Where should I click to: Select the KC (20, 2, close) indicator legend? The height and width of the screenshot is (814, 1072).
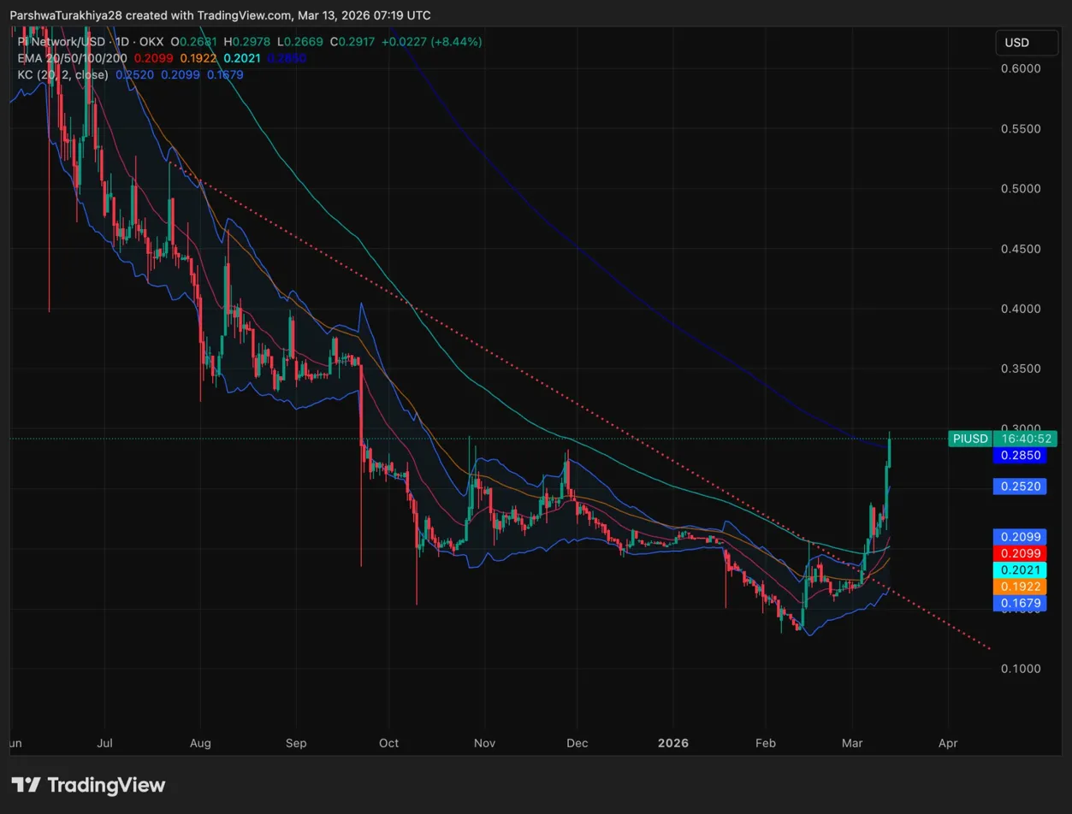62,75
